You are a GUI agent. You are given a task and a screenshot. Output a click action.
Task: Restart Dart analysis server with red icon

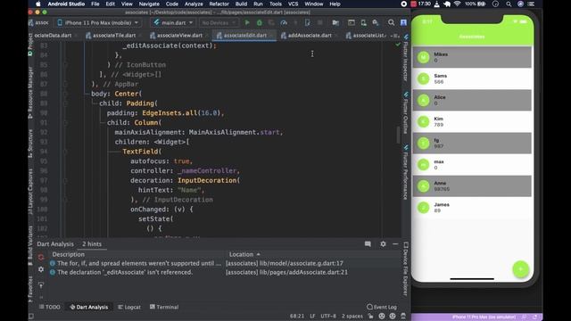click(x=41, y=257)
